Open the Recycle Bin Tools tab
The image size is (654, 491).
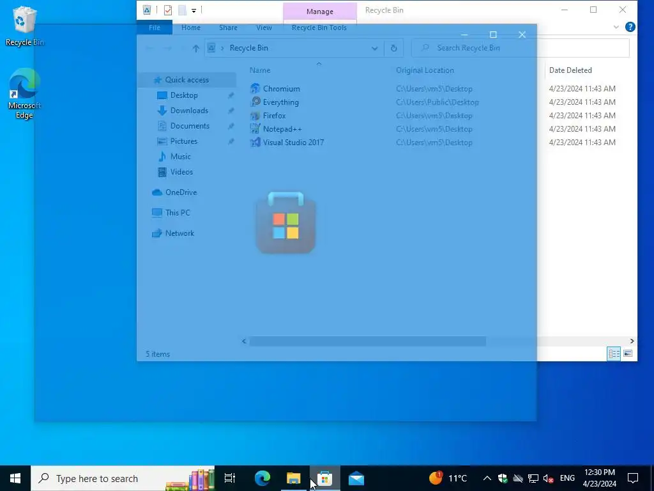(x=319, y=27)
